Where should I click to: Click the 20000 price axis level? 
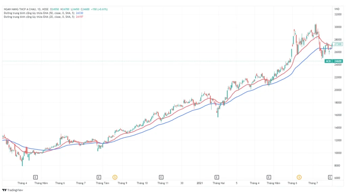[x=338, y=90]
